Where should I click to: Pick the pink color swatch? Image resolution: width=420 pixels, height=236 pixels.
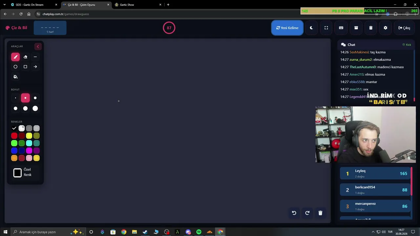pos(29,158)
